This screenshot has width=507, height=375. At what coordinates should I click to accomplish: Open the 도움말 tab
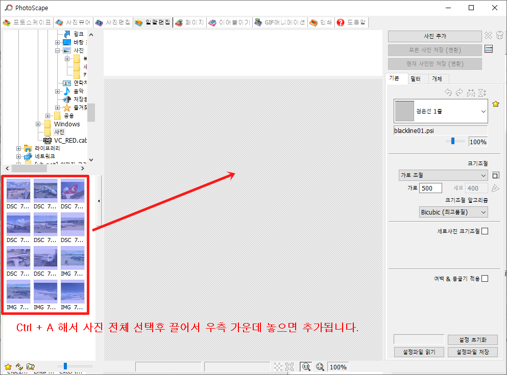tap(351, 22)
